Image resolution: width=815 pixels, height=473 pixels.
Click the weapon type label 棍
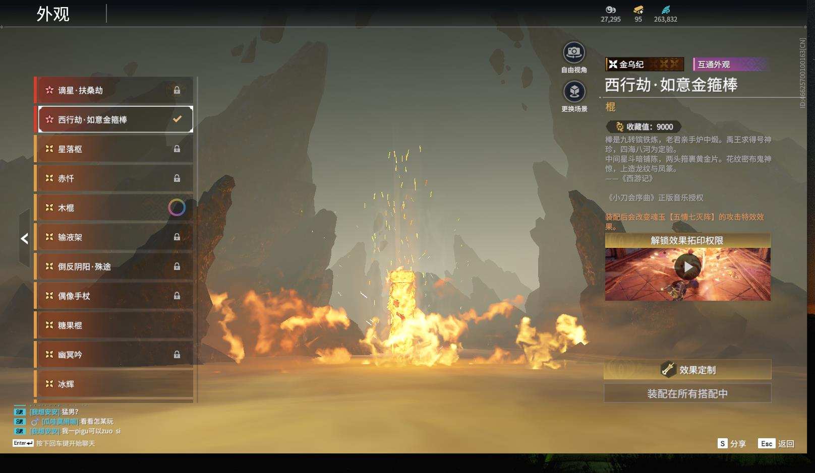click(x=610, y=107)
